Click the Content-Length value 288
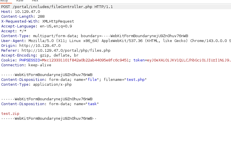 pos(41,17)
